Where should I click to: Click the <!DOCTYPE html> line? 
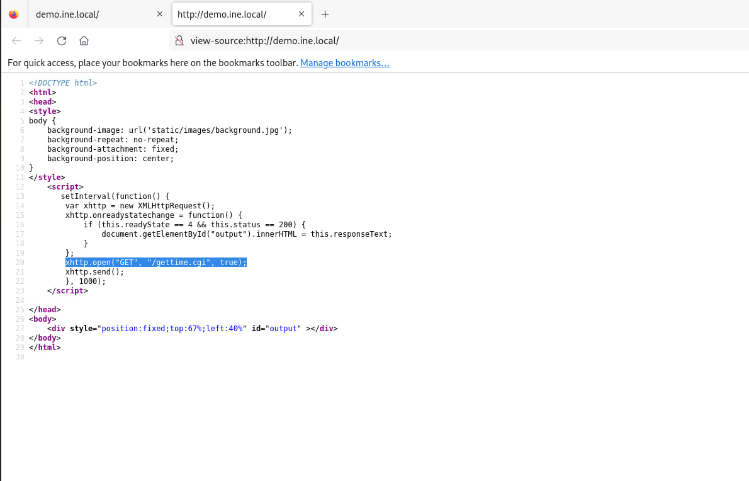[x=63, y=83]
